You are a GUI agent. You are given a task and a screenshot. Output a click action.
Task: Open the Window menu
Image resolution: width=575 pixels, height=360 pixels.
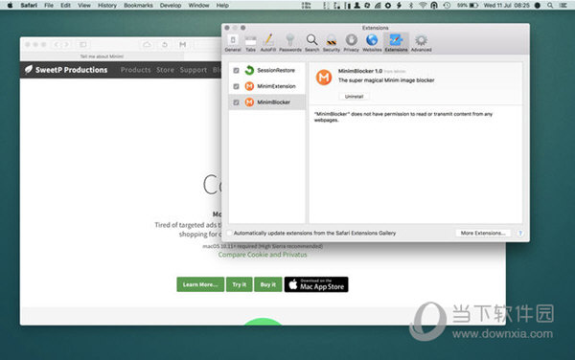pyautogui.click(x=198, y=5)
